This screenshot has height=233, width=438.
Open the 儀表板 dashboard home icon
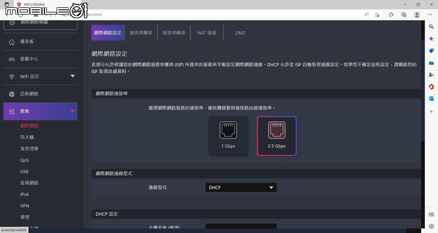[12, 42]
